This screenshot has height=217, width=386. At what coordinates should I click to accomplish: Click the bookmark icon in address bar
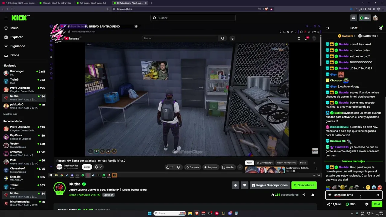click(108, 9)
